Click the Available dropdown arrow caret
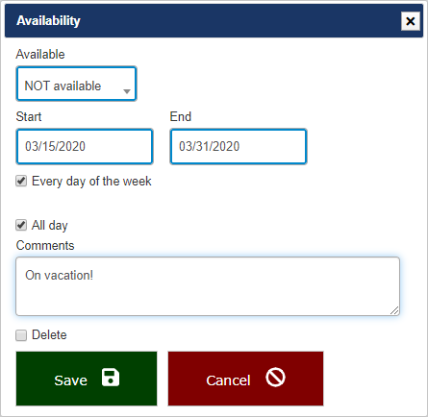428x417 pixels. [x=127, y=91]
